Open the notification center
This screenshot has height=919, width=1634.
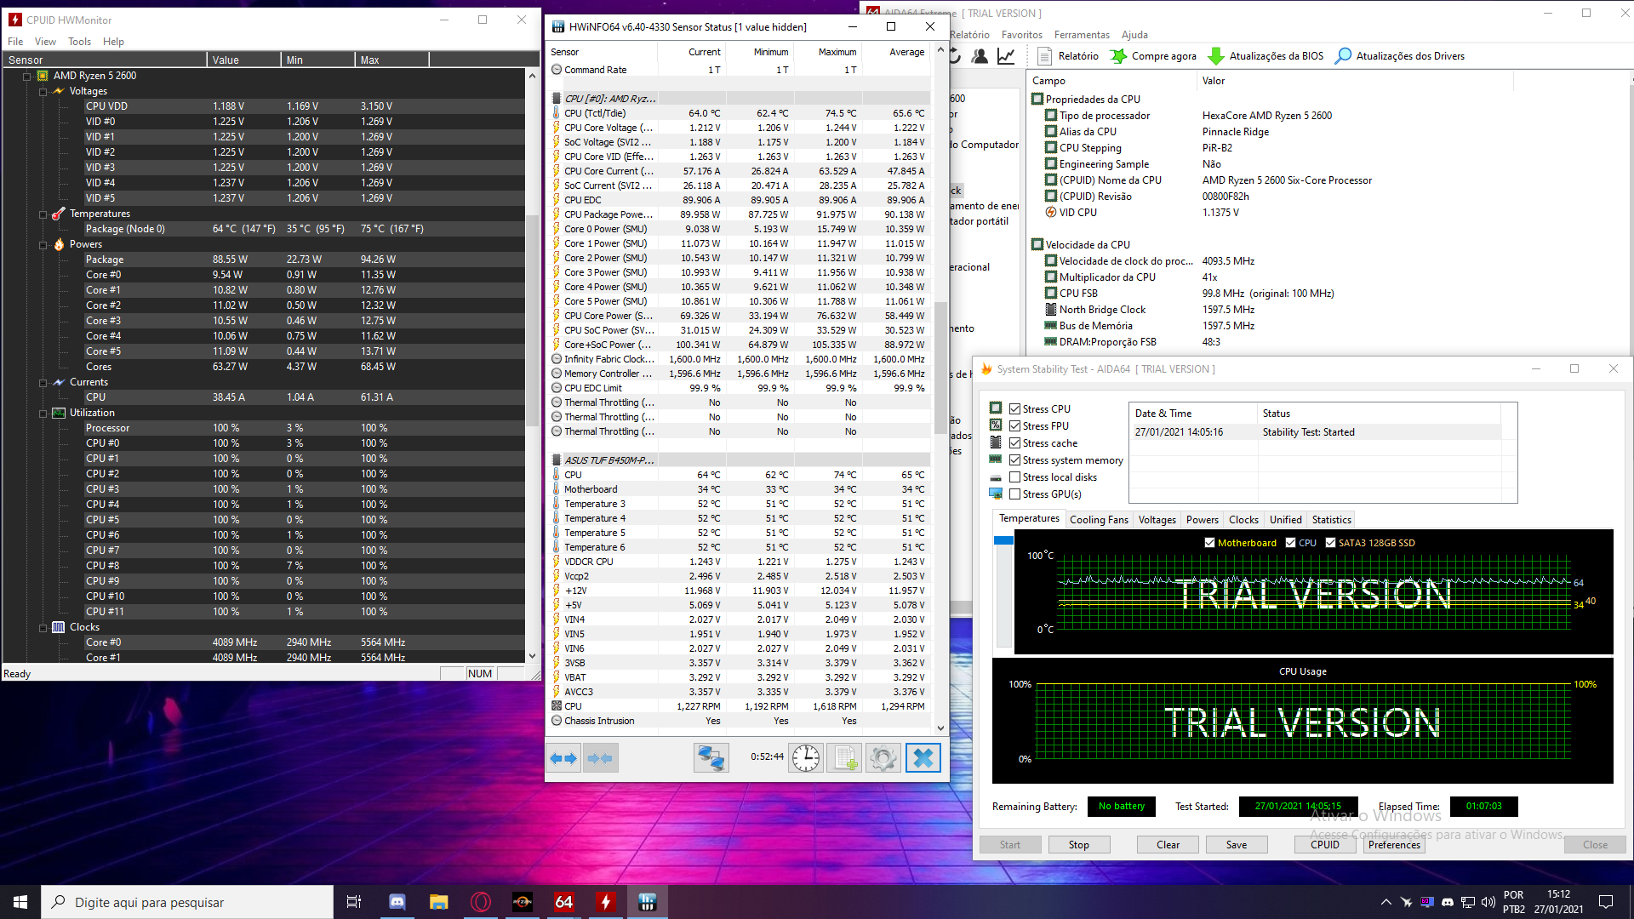[1606, 902]
